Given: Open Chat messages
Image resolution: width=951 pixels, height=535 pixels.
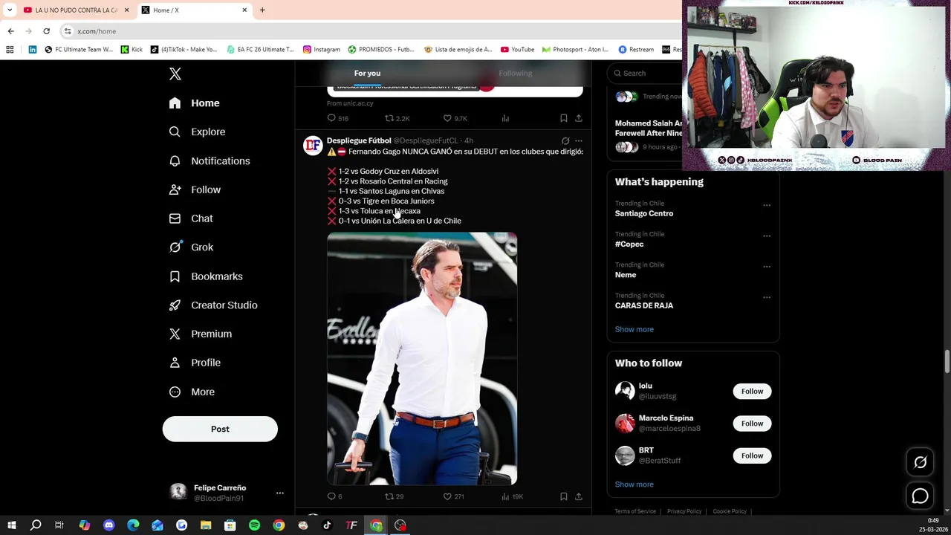Looking at the screenshot, I should point(191,218).
